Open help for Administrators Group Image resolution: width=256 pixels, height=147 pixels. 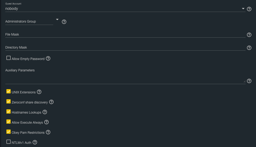coord(64,22)
